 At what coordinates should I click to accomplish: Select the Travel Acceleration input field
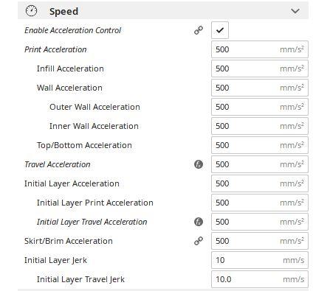coord(260,164)
